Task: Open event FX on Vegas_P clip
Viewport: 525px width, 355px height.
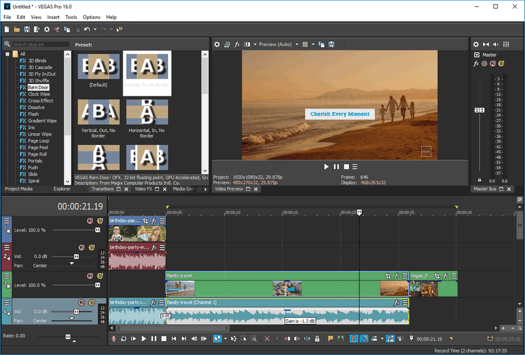Action: coord(446,276)
